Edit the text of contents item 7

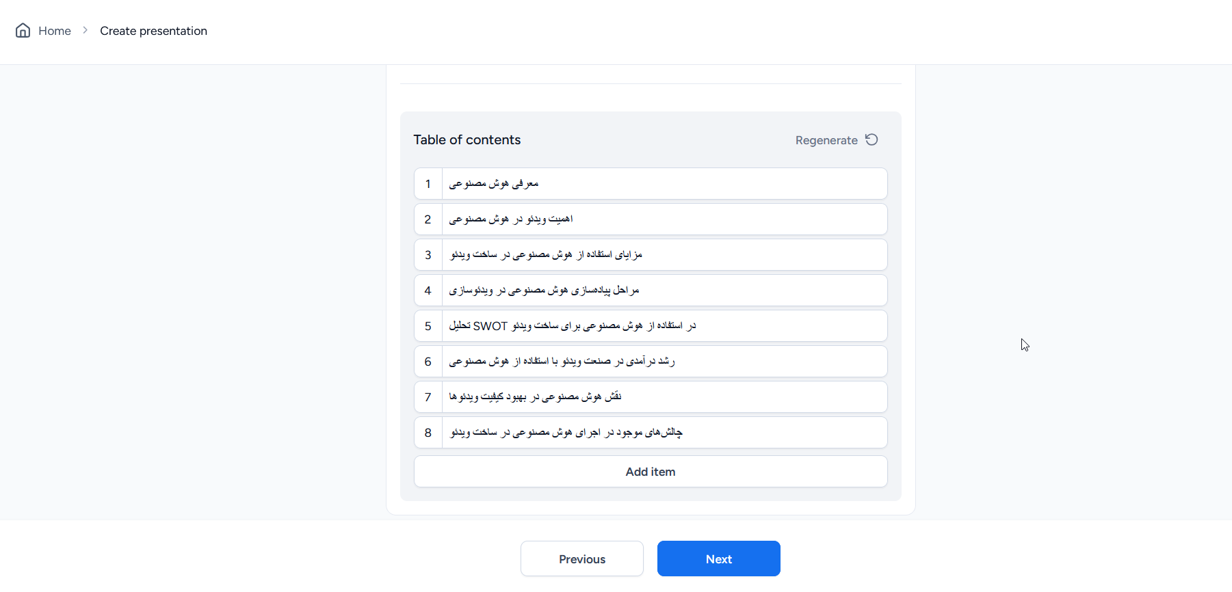(x=664, y=397)
